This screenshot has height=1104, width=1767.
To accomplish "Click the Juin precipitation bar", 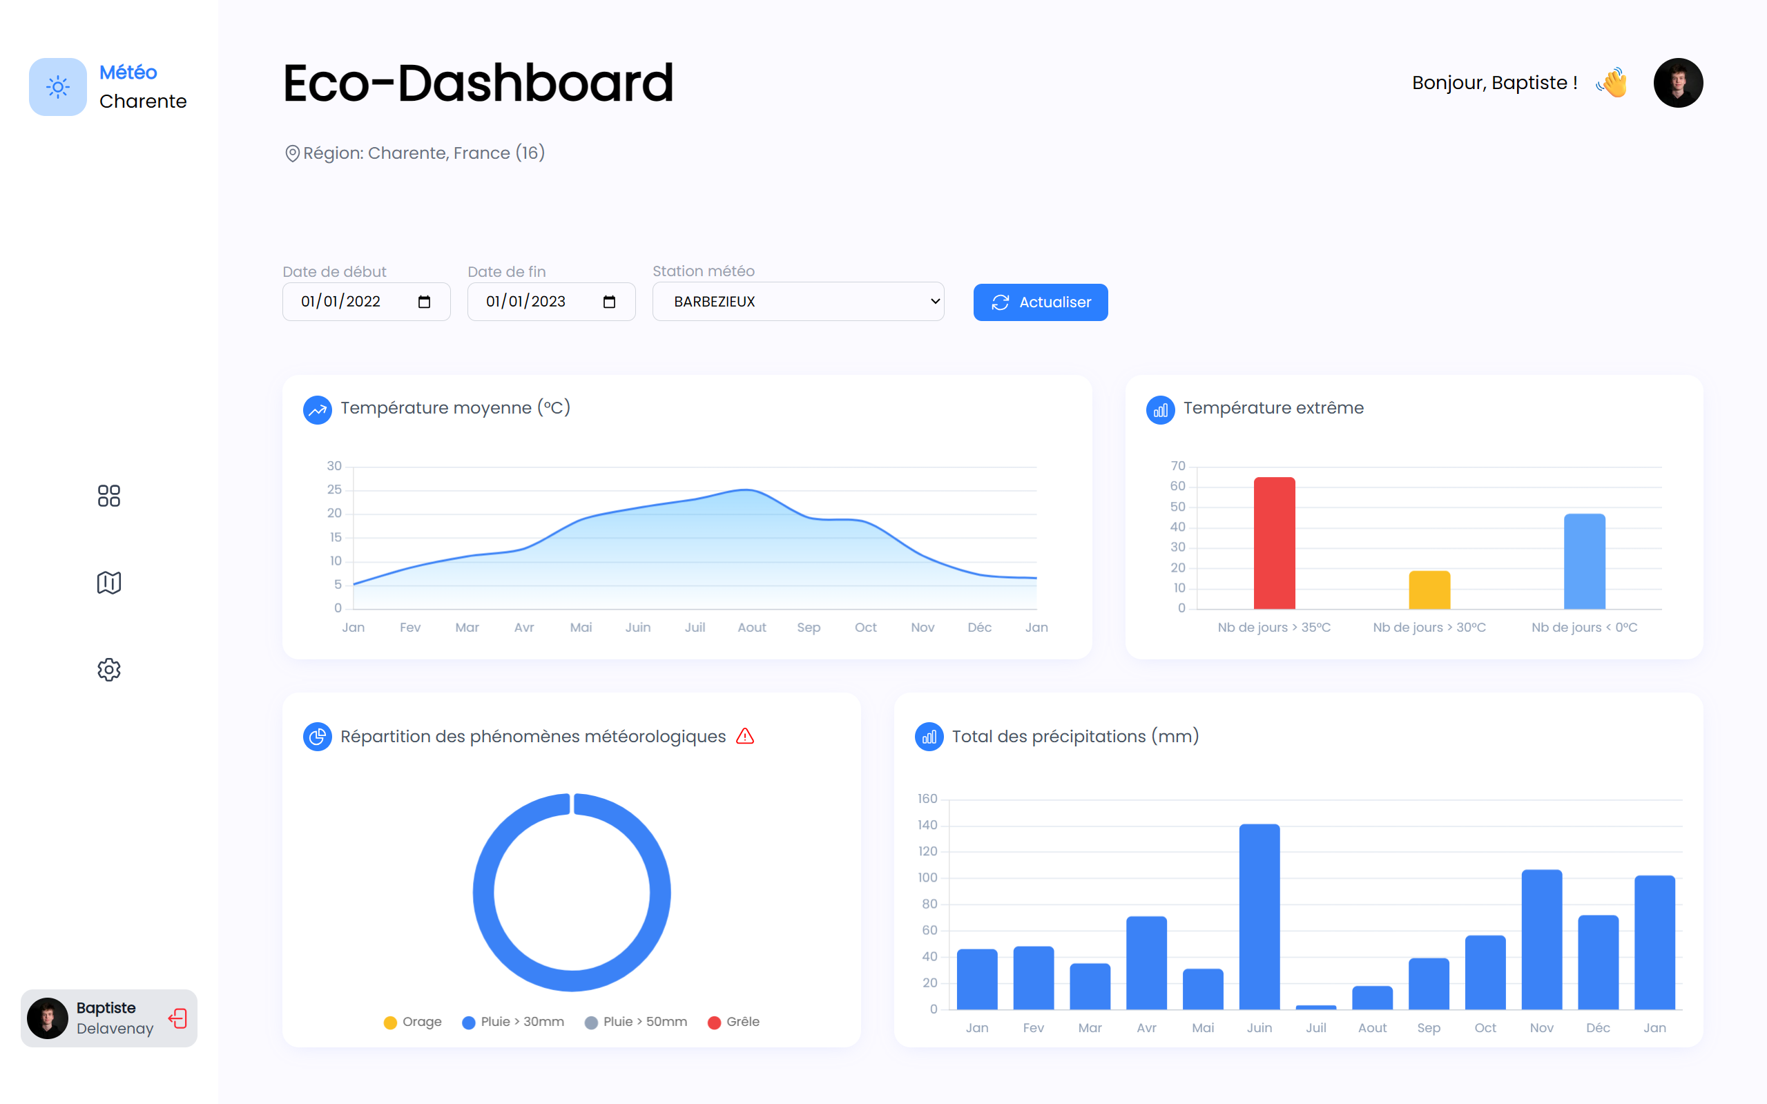I will click(x=1259, y=916).
